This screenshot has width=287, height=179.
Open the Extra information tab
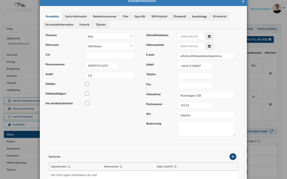pos(76,17)
